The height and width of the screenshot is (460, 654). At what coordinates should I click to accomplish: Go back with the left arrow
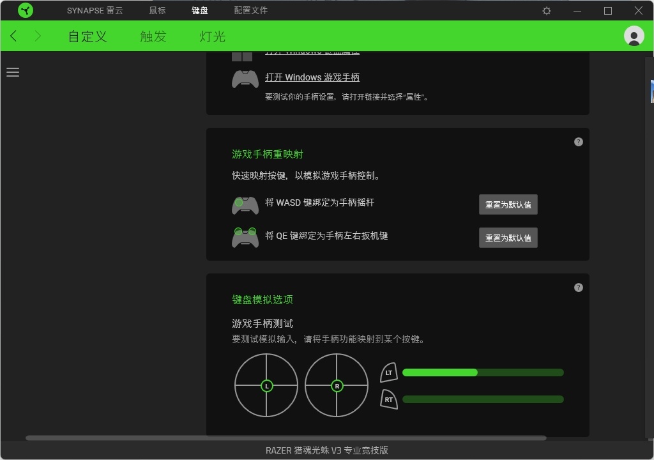click(14, 36)
